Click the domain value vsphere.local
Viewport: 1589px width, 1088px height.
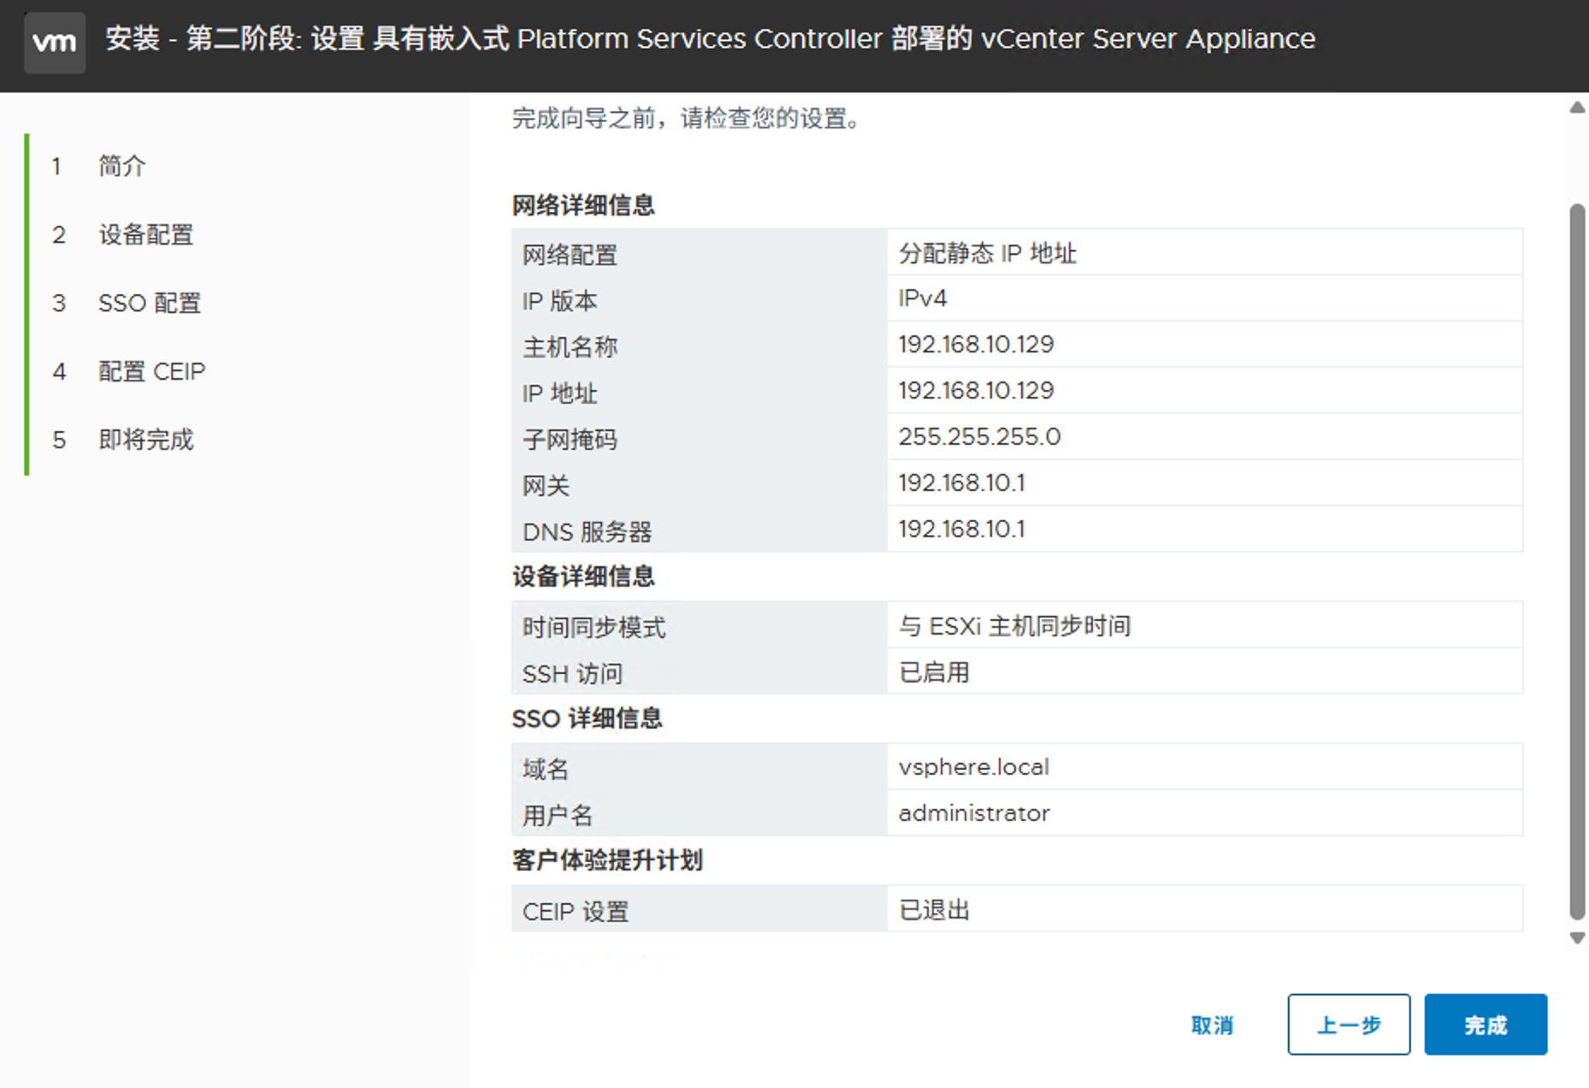click(x=973, y=767)
